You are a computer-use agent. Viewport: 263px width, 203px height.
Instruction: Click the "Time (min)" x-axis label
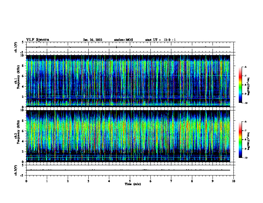point(133,184)
